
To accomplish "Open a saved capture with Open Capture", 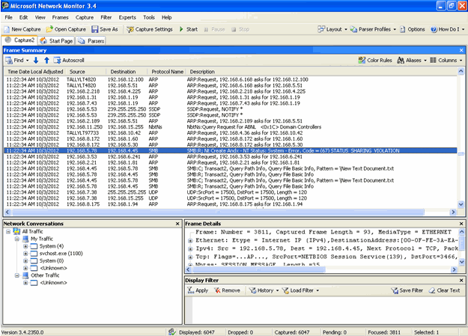I will click(66, 29).
